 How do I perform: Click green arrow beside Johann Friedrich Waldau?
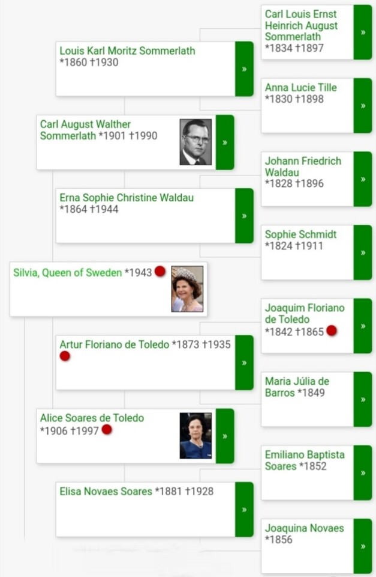(363, 179)
